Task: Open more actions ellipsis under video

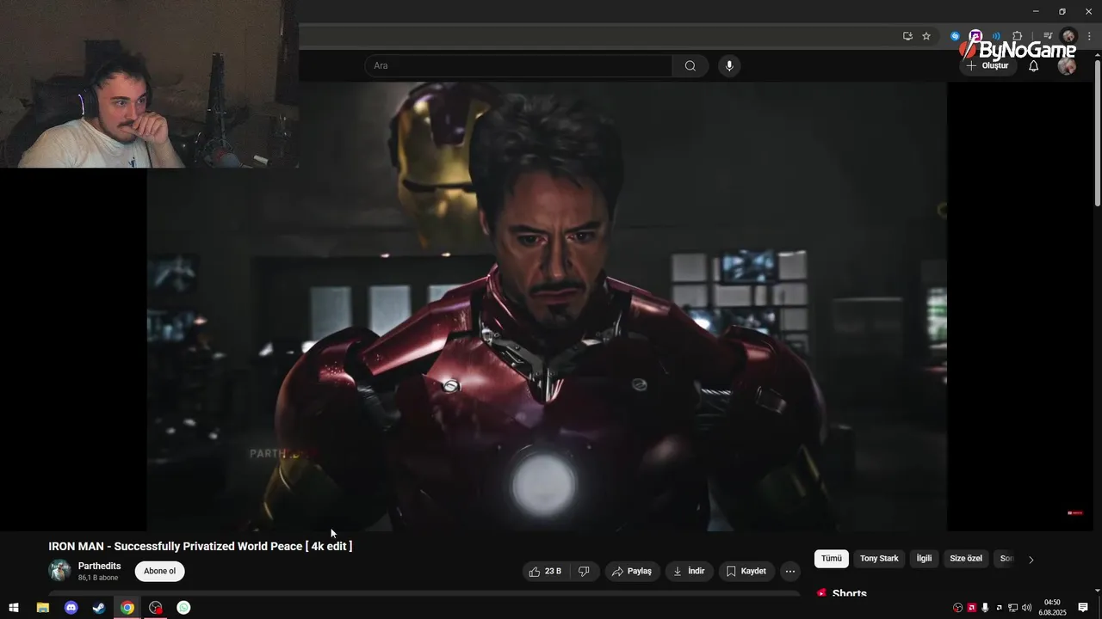Action: point(790,571)
